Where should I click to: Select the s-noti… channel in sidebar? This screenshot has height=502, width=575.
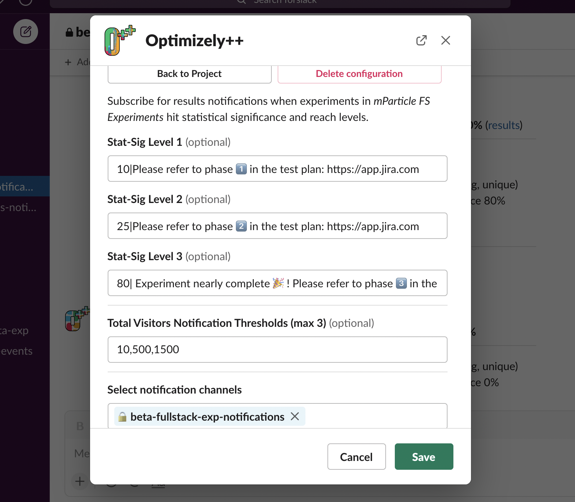click(18, 207)
